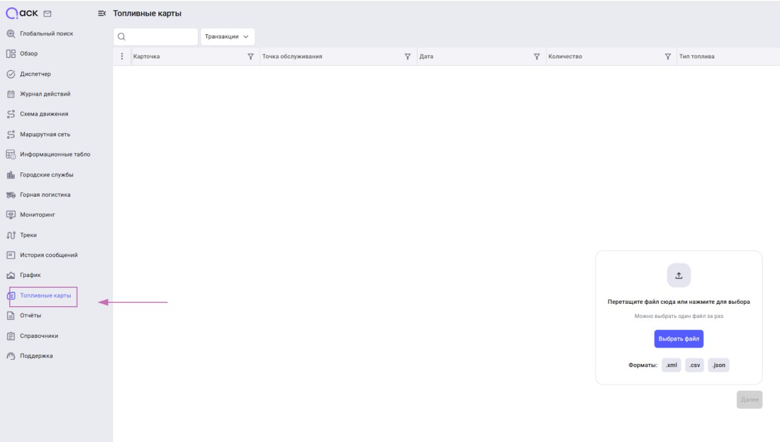
Task: Click the Горная логистика truck icon
Action: point(10,195)
